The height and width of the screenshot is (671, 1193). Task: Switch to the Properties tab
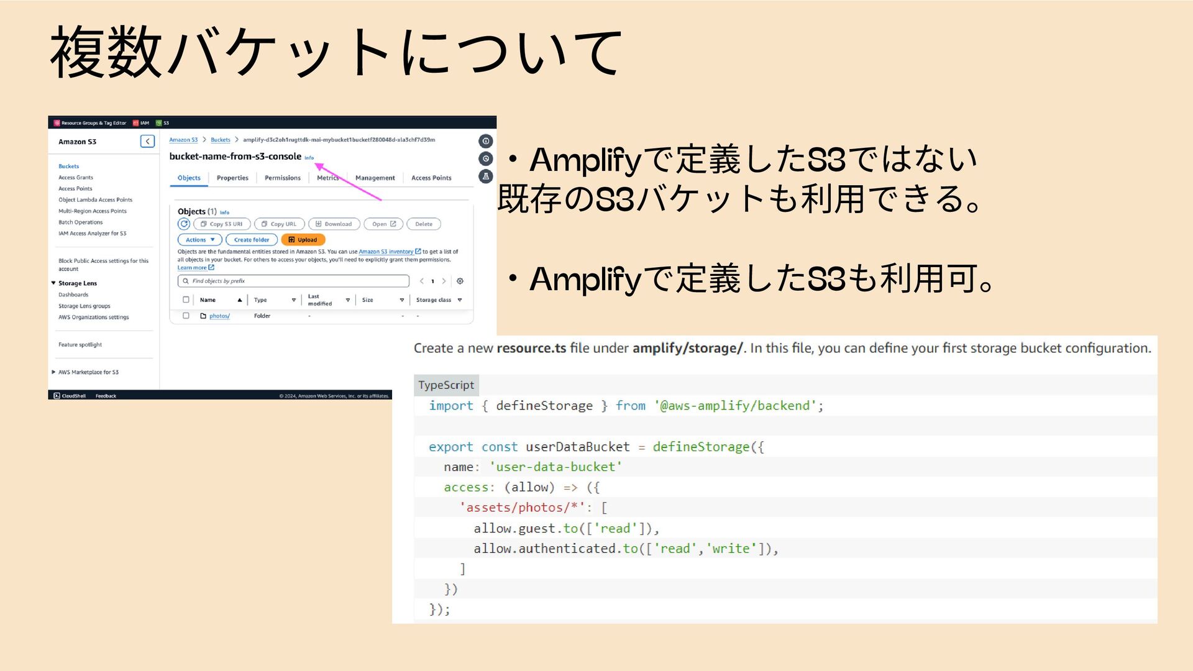232,178
